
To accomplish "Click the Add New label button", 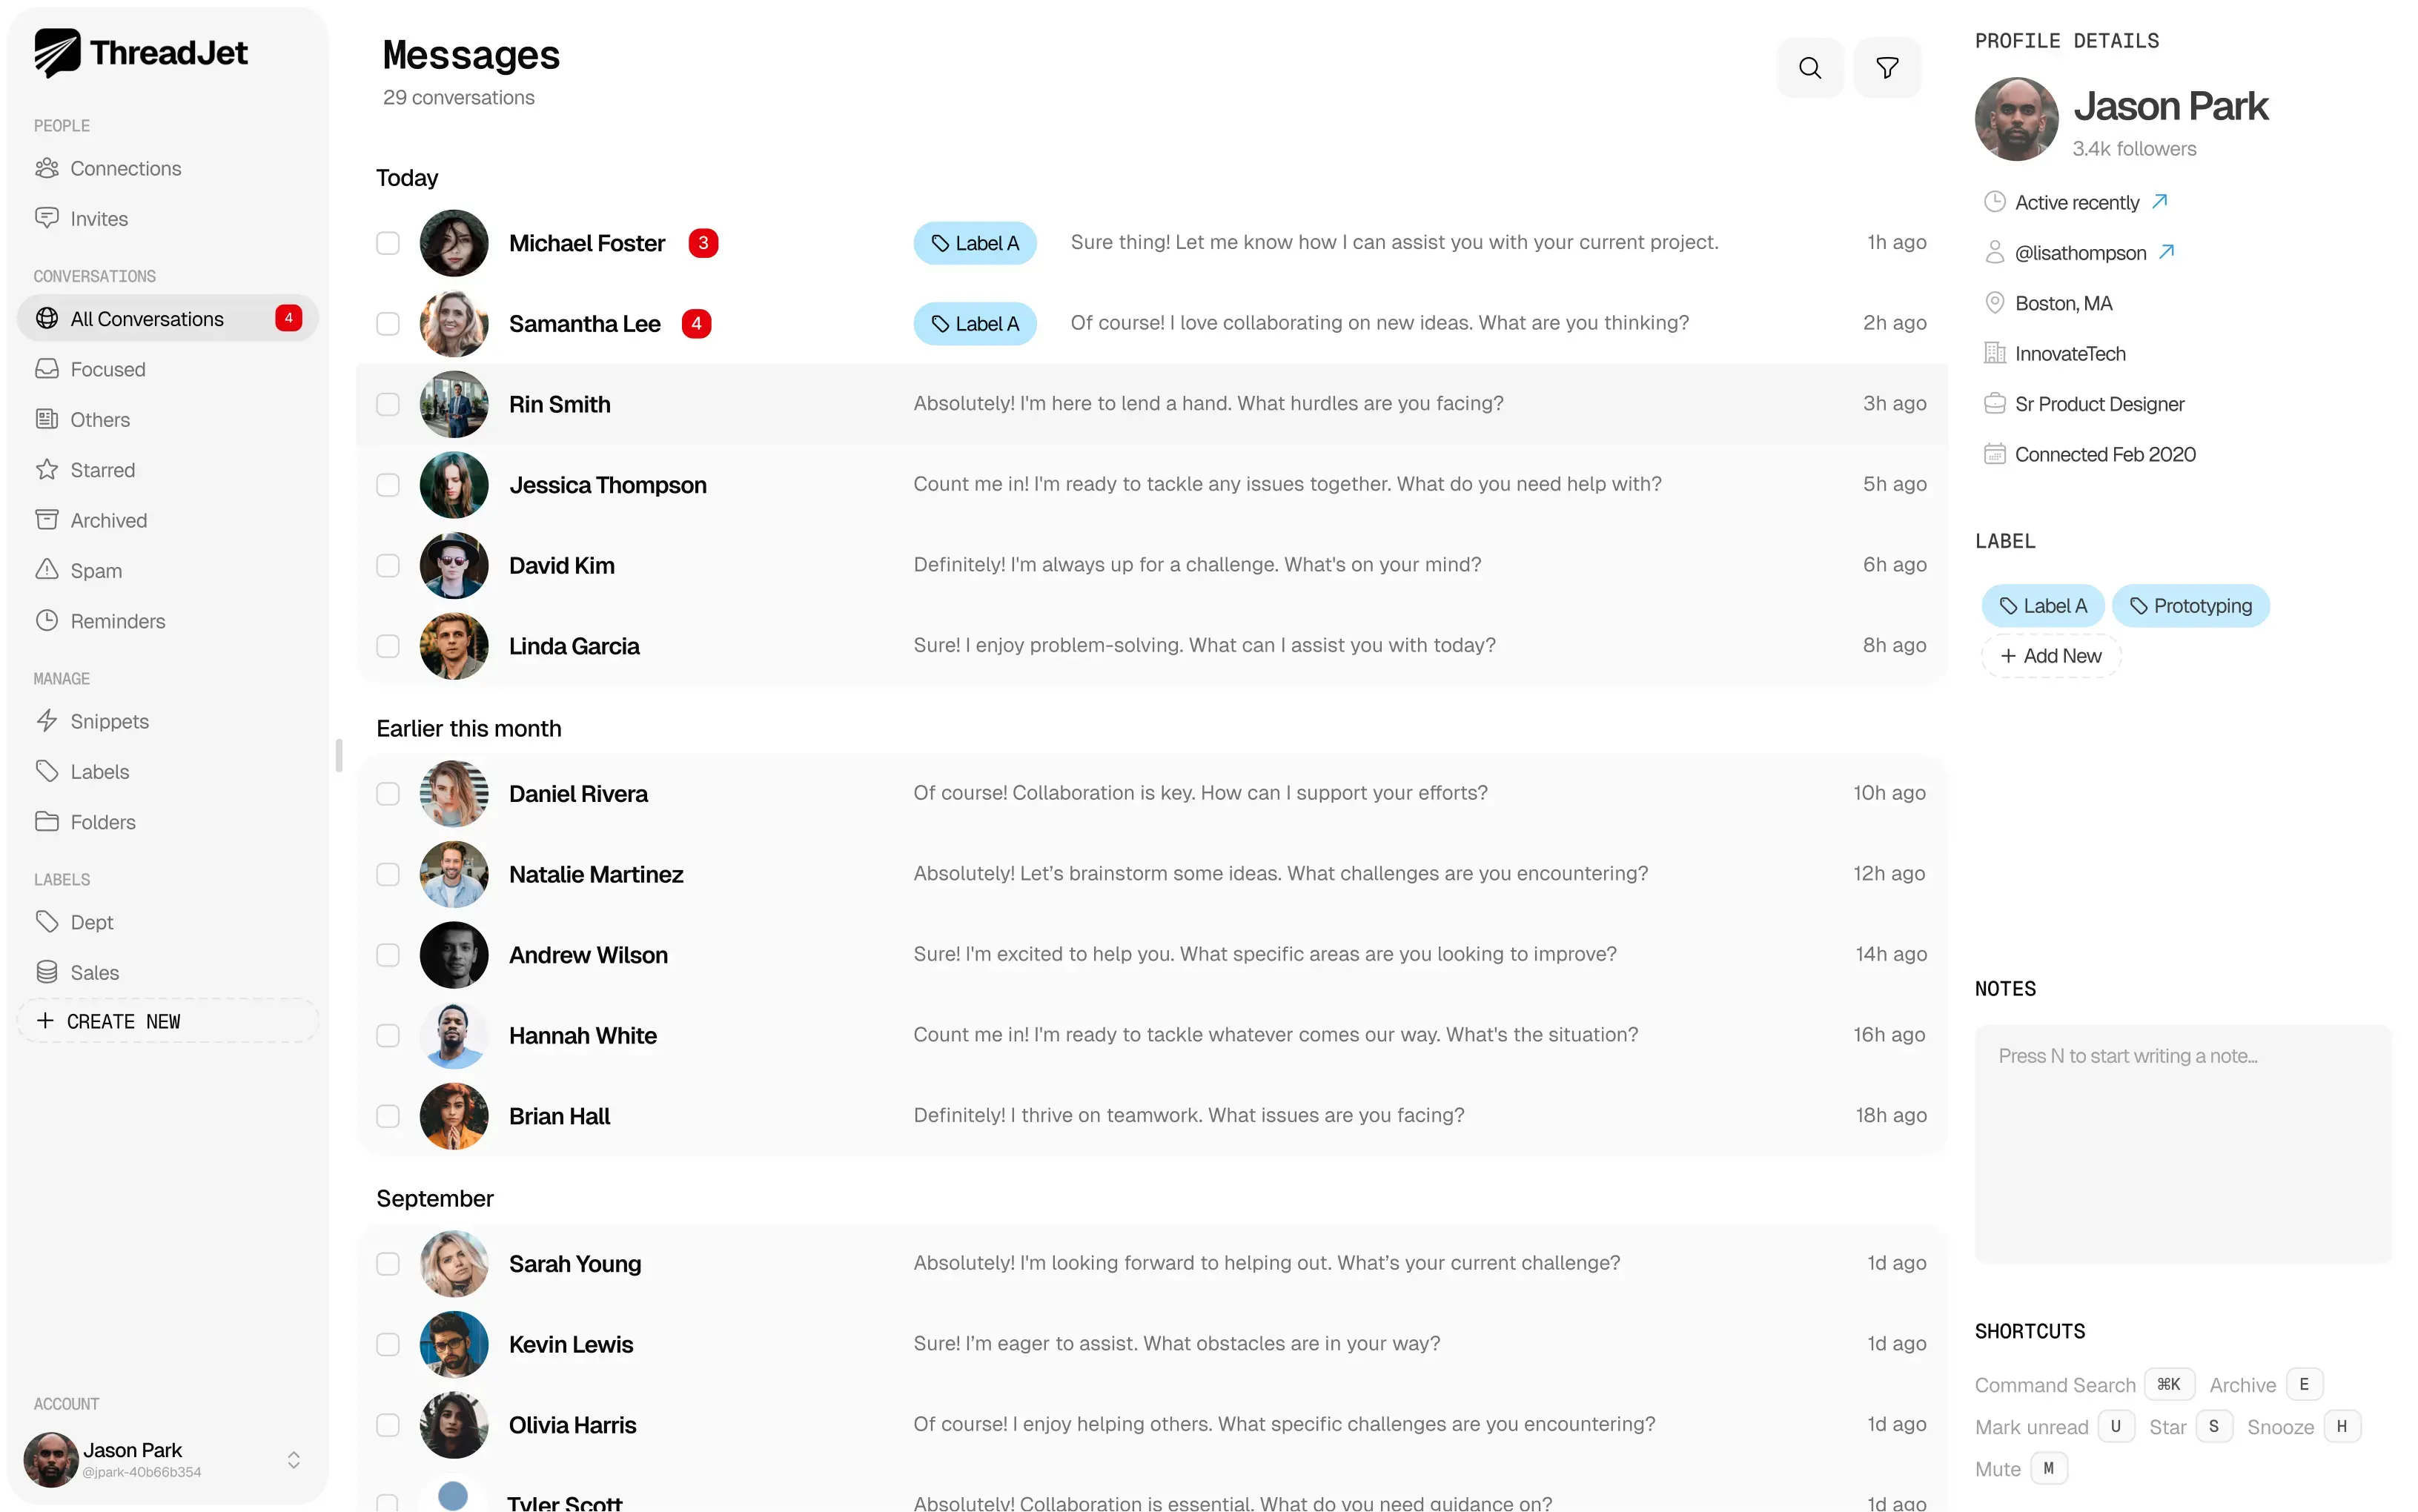I will (x=2050, y=656).
